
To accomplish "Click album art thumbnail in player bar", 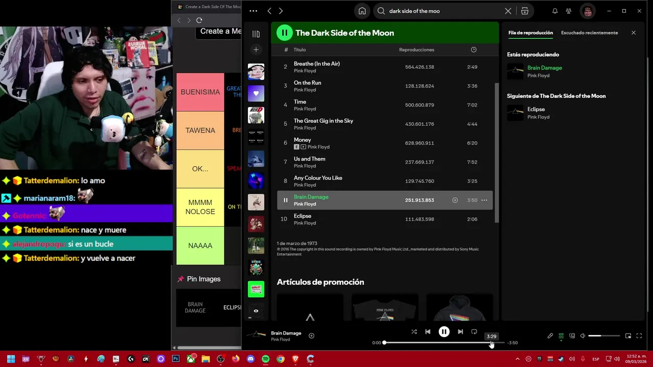I will 256,335.
